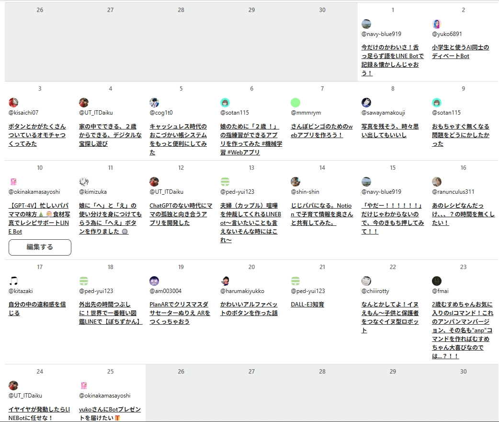Image resolution: width=499 pixels, height=422 pixels.
Task: Open article 自分の中の違和感を信じる
Action: (x=37, y=308)
